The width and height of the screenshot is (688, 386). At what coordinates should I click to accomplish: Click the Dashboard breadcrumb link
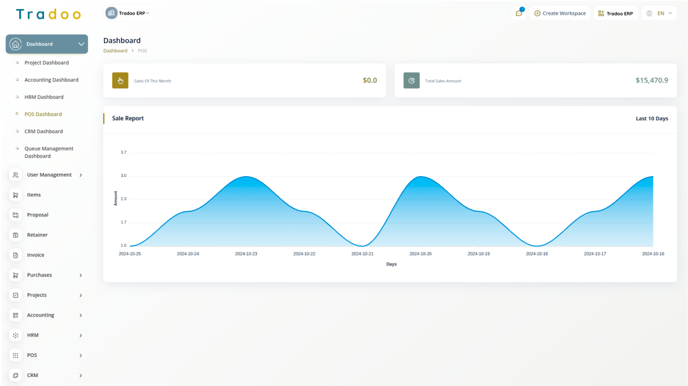(x=115, y=51)
